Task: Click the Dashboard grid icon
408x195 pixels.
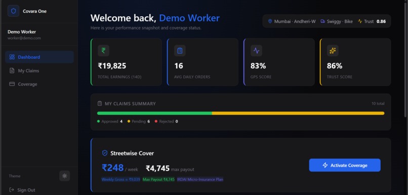Action: [12, 57]
